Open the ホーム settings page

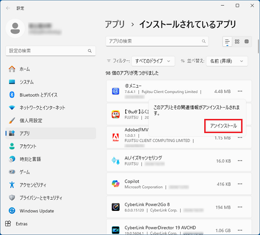point(51,69)
